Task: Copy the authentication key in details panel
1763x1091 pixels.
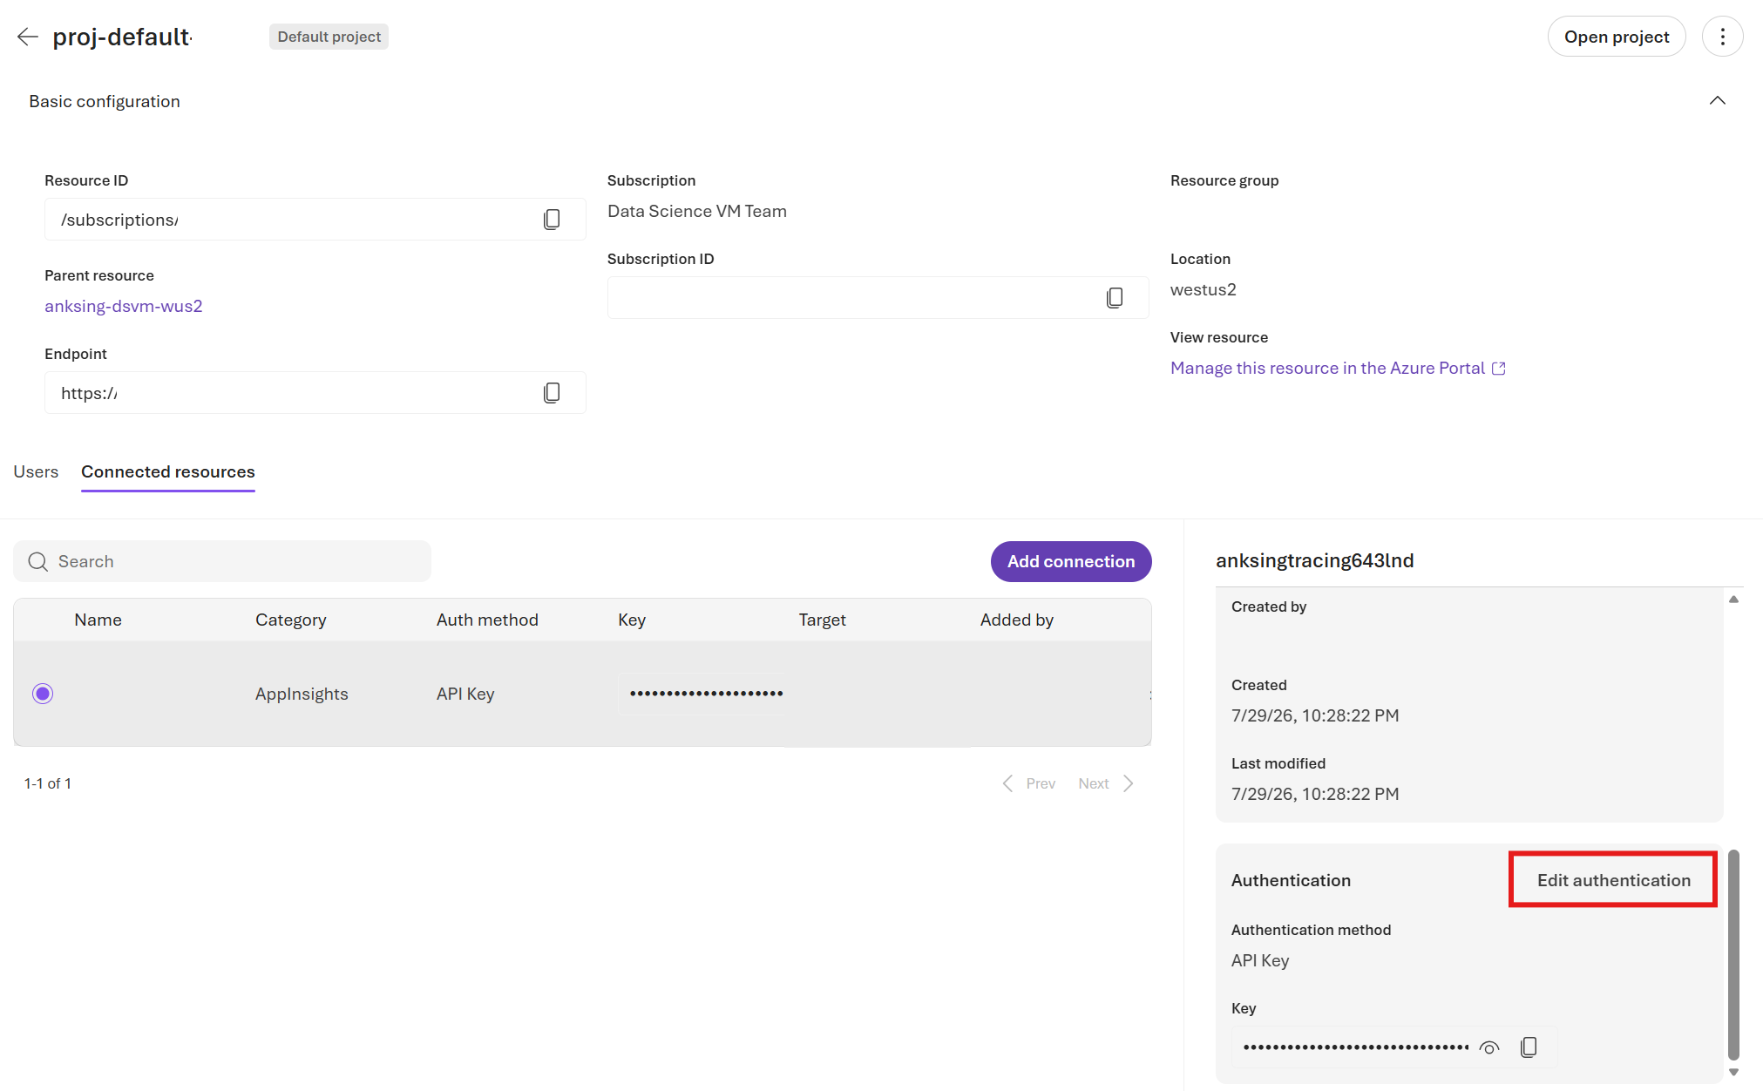Action: (x=1529, y=1047)
